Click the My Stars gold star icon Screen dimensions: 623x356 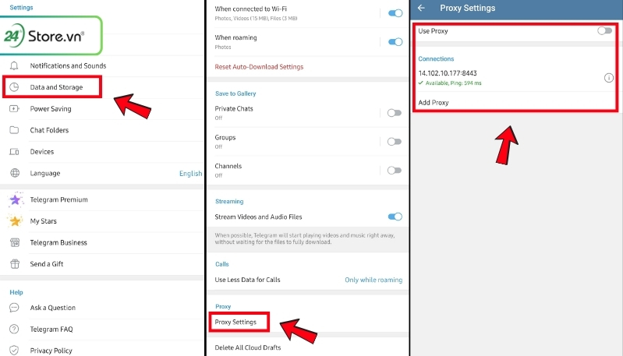[x=15, y=220]
